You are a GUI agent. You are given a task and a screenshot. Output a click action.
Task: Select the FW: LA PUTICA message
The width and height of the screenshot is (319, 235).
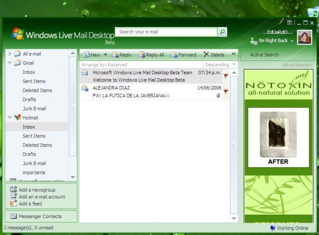[x=151, y=92]
